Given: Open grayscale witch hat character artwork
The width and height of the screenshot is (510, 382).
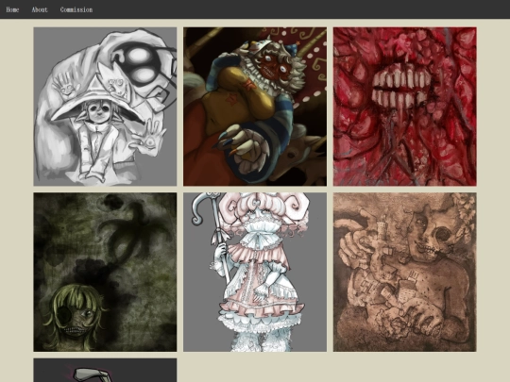Looking at the screenshot, I should coord(105,107).
